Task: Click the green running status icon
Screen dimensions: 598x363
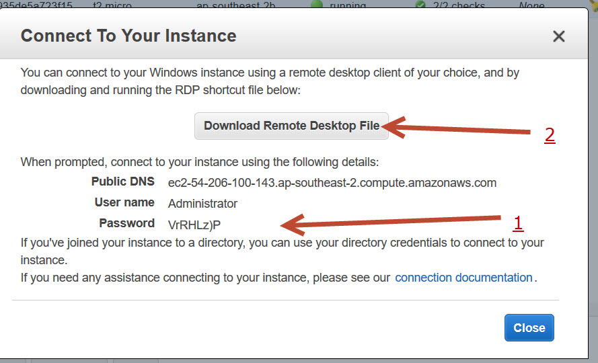Action: click(317, 4)
